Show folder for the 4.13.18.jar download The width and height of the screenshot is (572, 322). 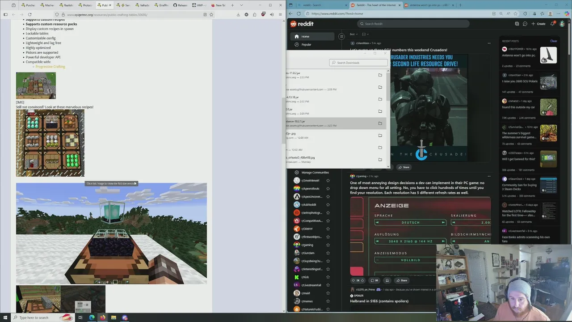point(380,99)
